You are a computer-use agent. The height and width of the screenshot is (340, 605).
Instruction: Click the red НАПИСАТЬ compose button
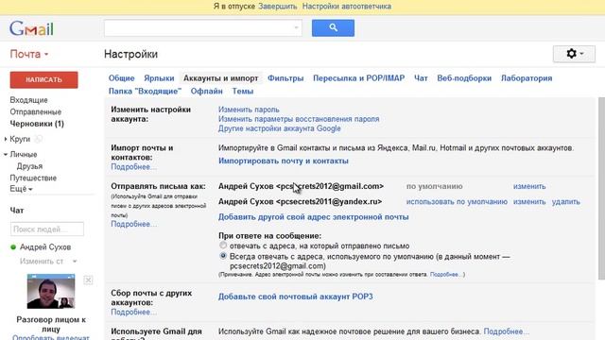pyautogui.click(x=43, y=79)
